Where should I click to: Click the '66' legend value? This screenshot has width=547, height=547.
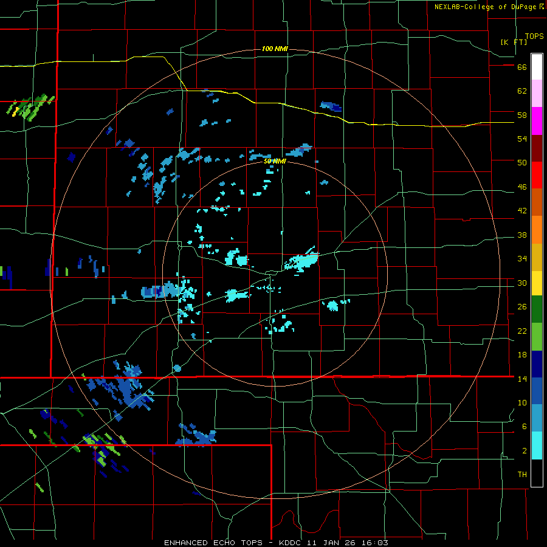522,67
